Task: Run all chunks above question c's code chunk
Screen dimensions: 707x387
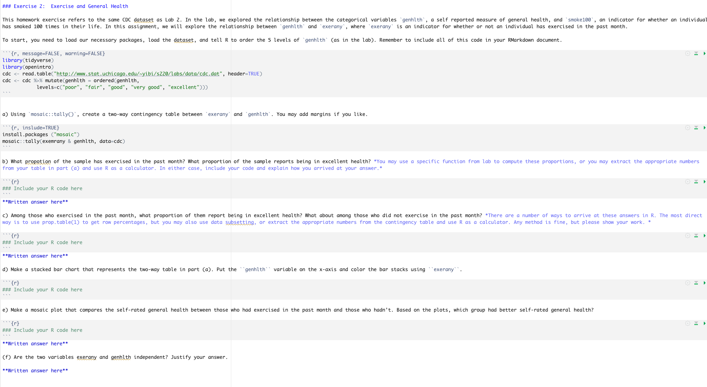Action: tap(696, 236)
